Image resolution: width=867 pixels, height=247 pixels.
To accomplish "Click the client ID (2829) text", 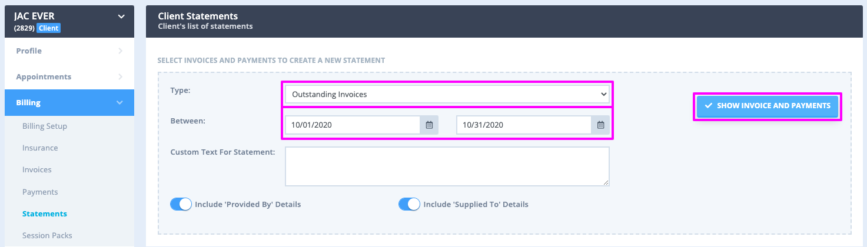I will pyautogui.click(x=24, y=28).
